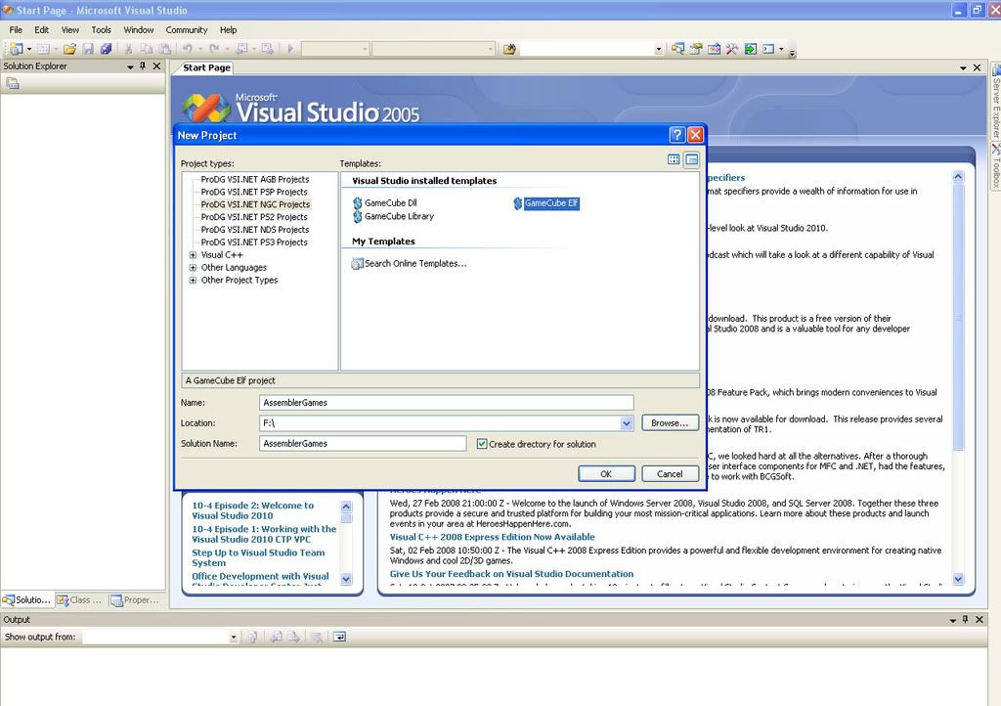Screen dimensions: 1001x706
Task: Click the Open File folder icon
Action: [x=69, y=49]
